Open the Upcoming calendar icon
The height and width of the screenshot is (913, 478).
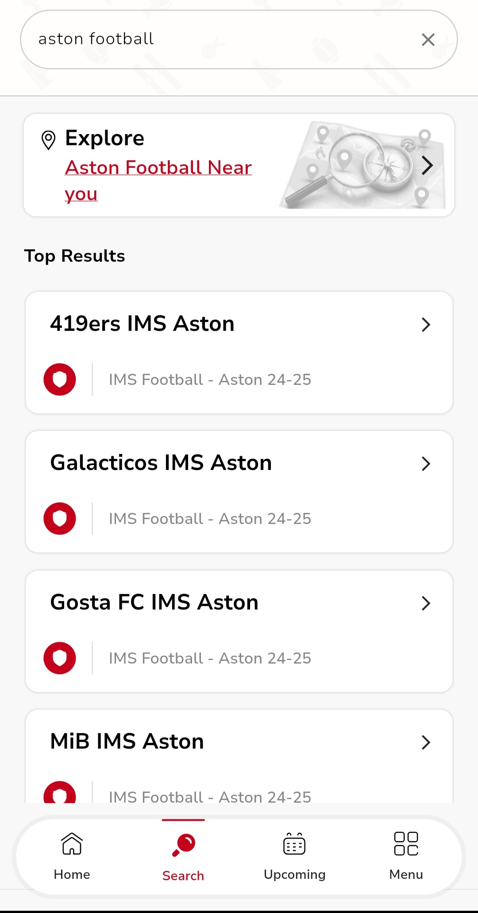(294, 843)
